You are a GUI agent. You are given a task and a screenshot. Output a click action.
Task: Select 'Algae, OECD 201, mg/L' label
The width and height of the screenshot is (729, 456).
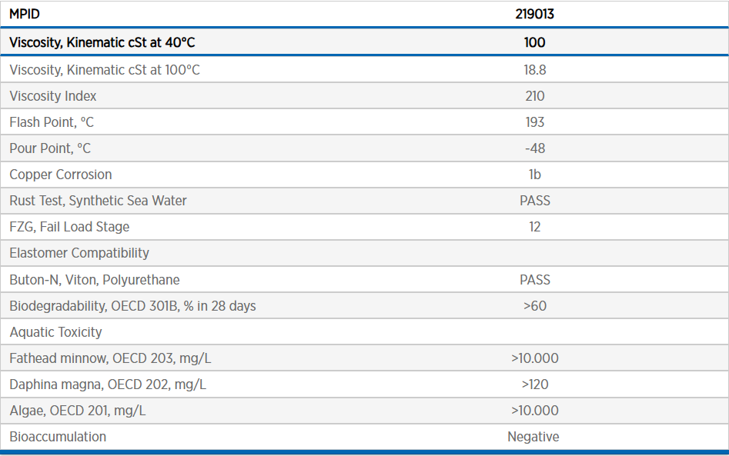pos(78,411)
